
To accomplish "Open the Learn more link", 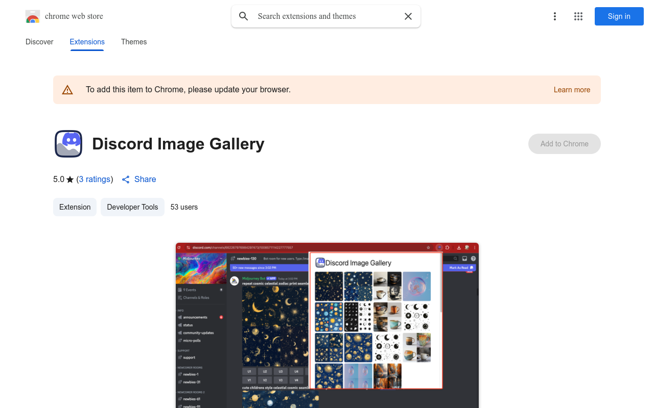I will [x=572, y=90].
